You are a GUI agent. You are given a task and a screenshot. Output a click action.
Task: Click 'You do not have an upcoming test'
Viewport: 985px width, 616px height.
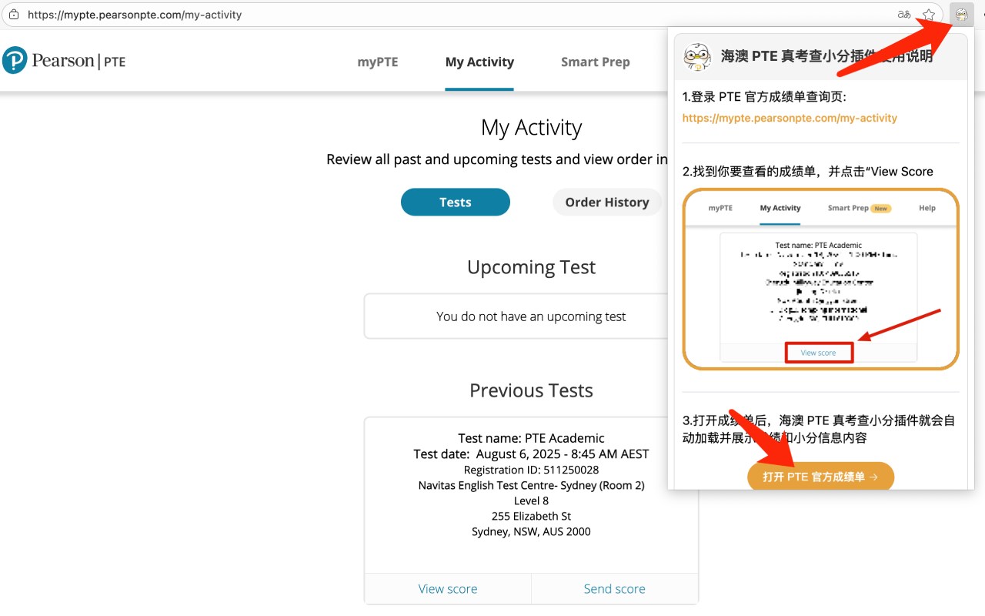pos(531,316)
